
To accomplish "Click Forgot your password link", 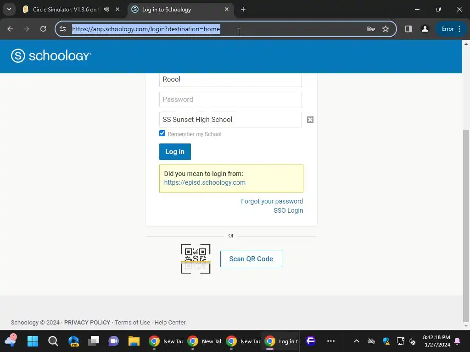I will pos(272,202).
